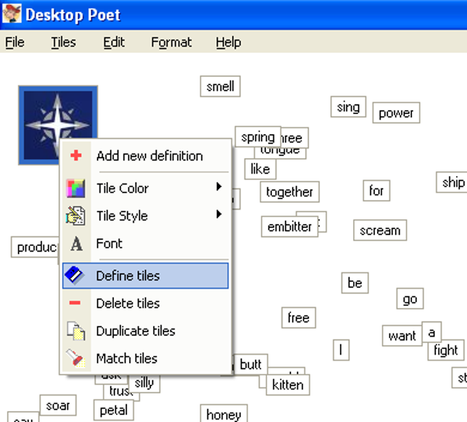Select the 'go' word tile
The image size is (467, 422).
tap(410, 298)
